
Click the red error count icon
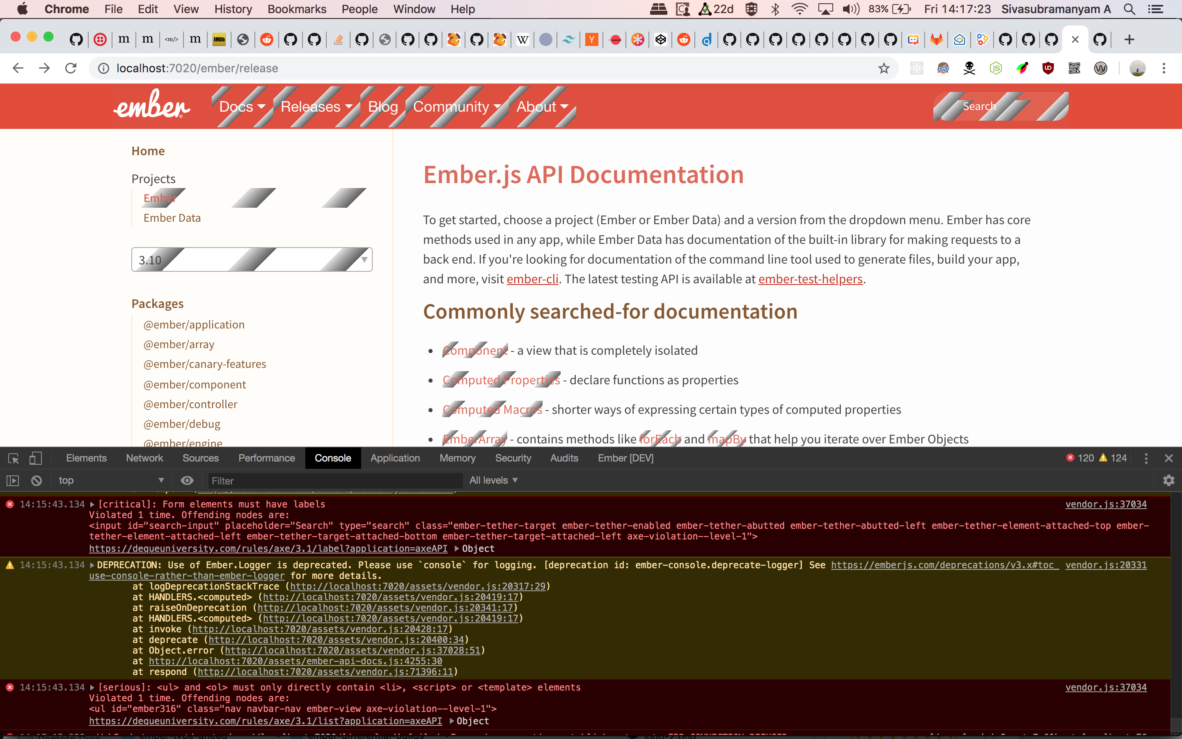(1070, 458)
